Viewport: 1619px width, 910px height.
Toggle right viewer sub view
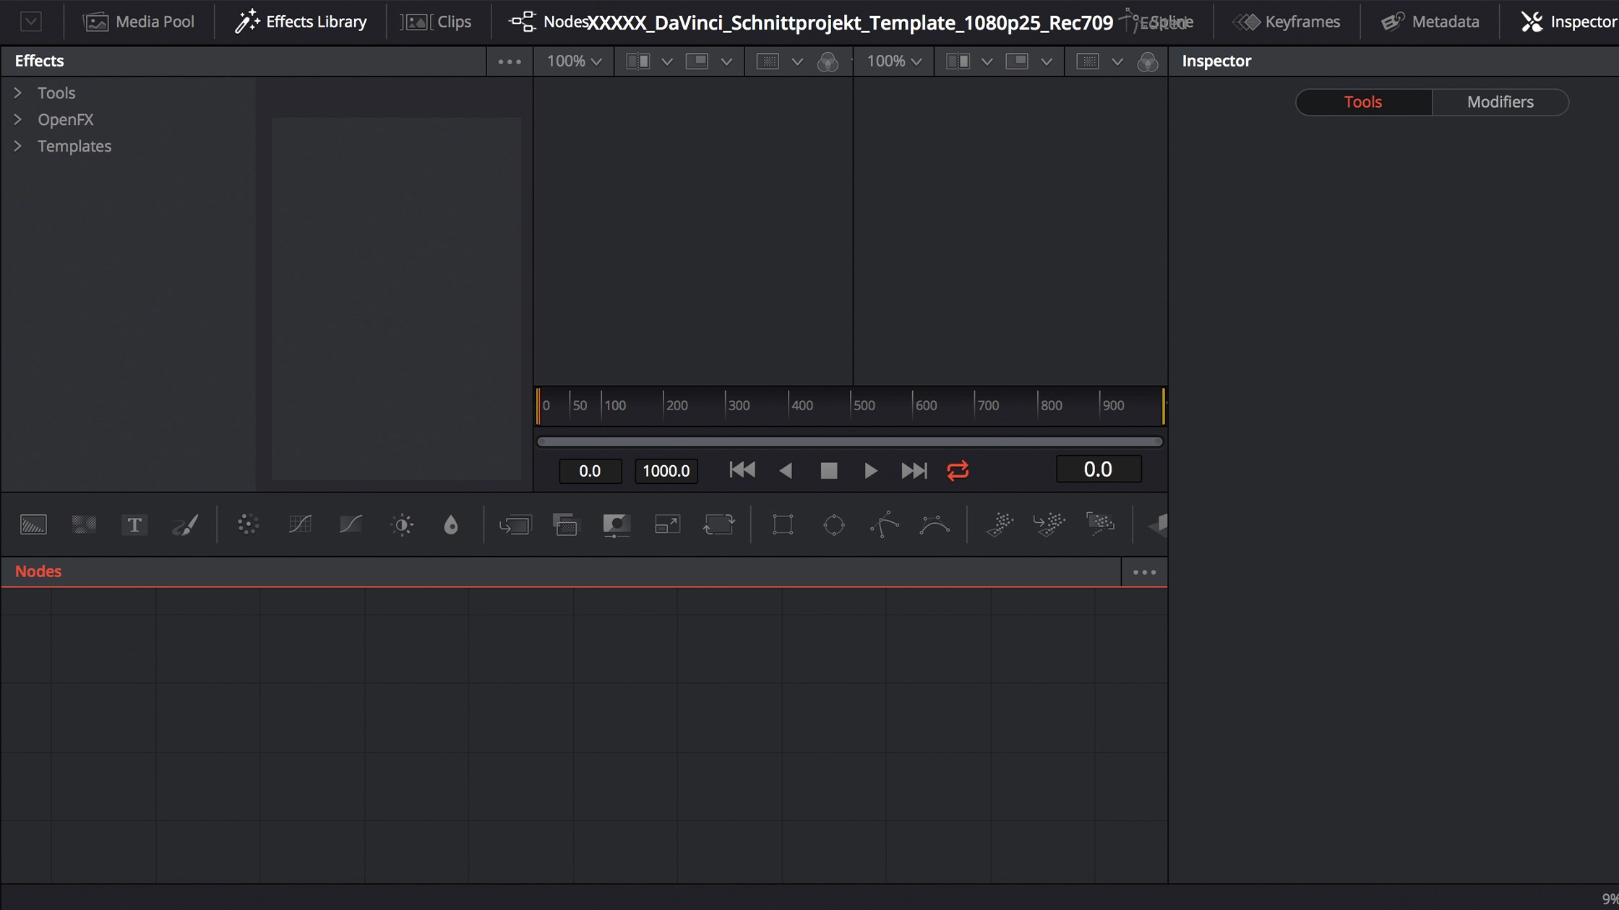[1017, 61]
